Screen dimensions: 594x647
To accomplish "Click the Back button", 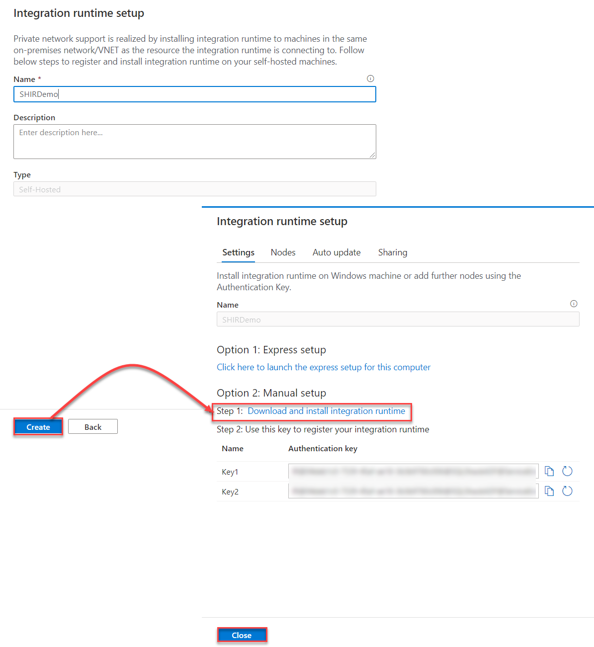I will [x=93, y=427].
